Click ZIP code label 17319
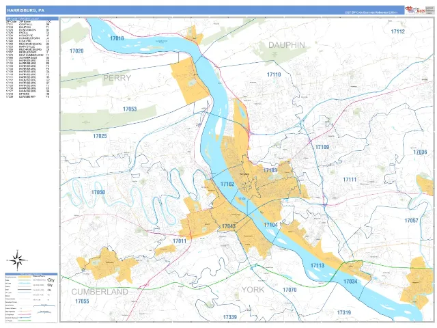This screenshot has height=328, width=437. click(x=344, y=312)
